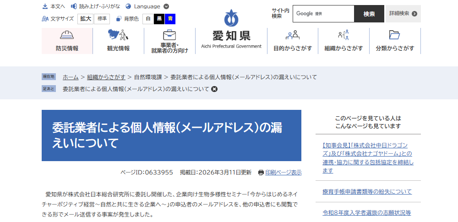
Task: Switch background color to blue
Action: 170,19
